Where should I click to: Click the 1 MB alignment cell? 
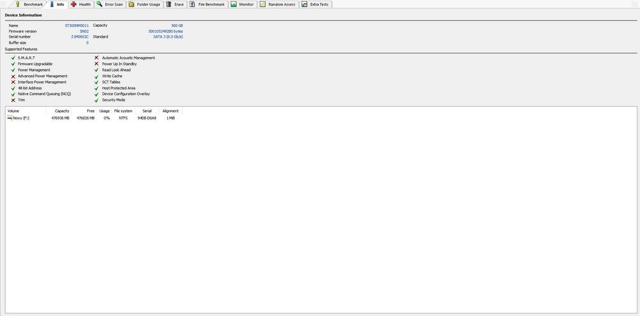pos(171,118)
